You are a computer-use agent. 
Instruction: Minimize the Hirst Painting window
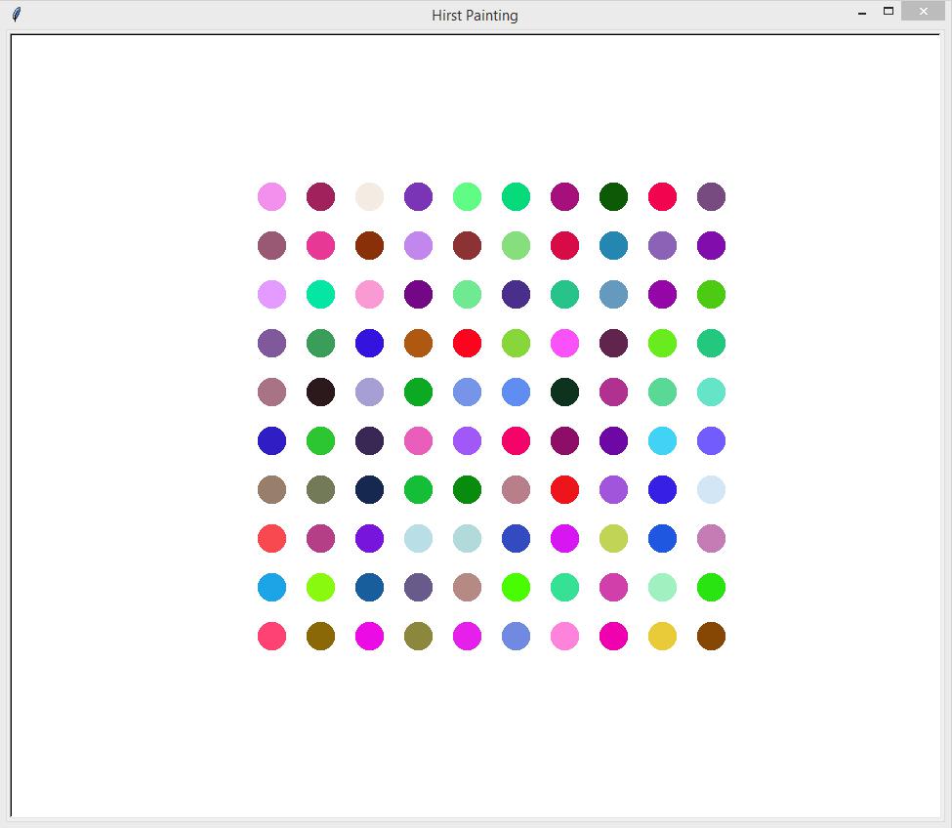860,11
